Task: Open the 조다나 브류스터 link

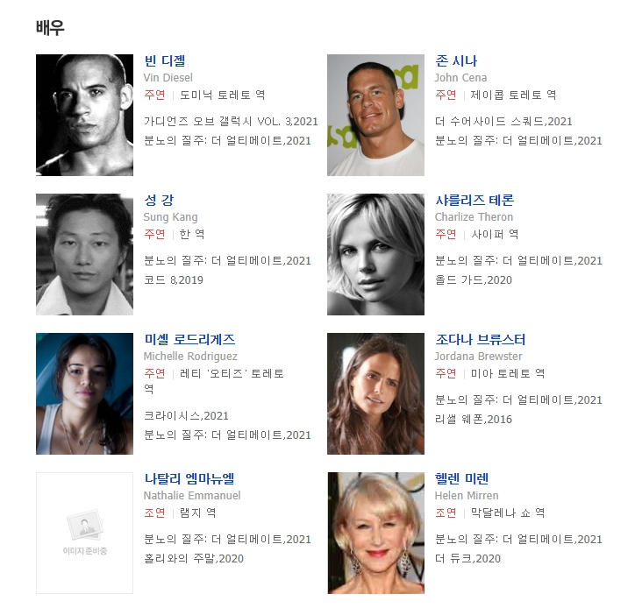Action: 481,339
